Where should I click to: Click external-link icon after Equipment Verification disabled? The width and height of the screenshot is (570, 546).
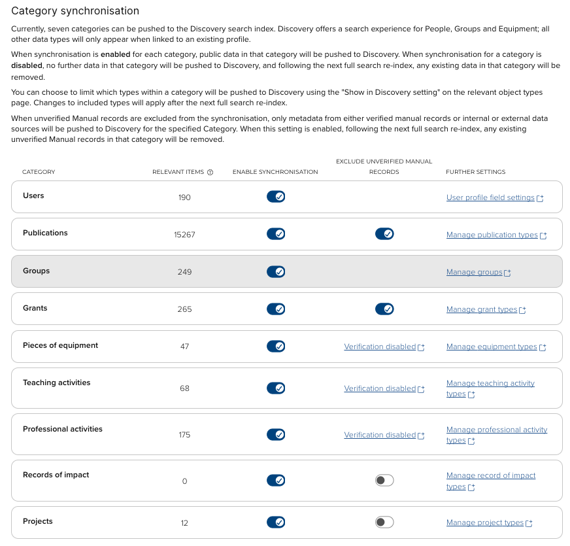[x=421, y=348]
